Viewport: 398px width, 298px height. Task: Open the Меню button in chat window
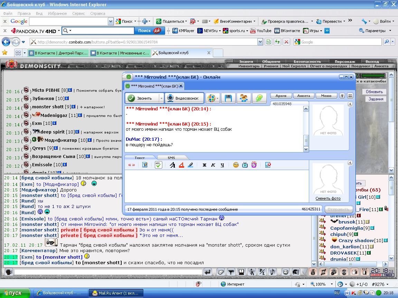click(x=326, y=96)
